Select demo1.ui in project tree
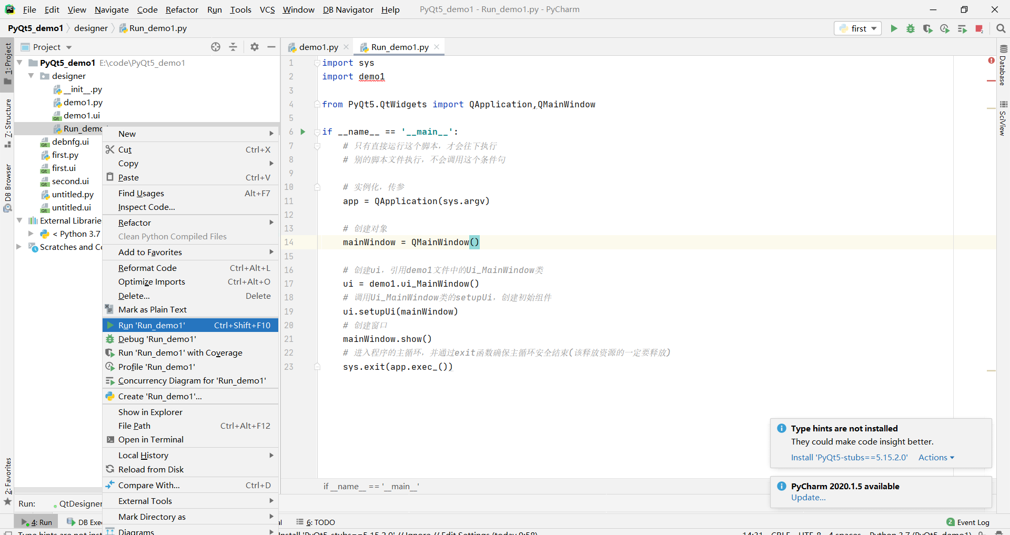This screenshot has width=1010, height=535. 82,115
